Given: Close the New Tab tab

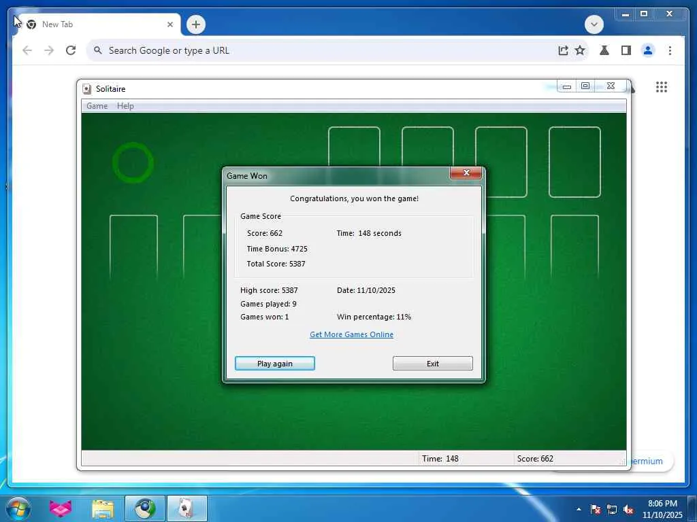Looking at the screenshot, I should 169,24.
